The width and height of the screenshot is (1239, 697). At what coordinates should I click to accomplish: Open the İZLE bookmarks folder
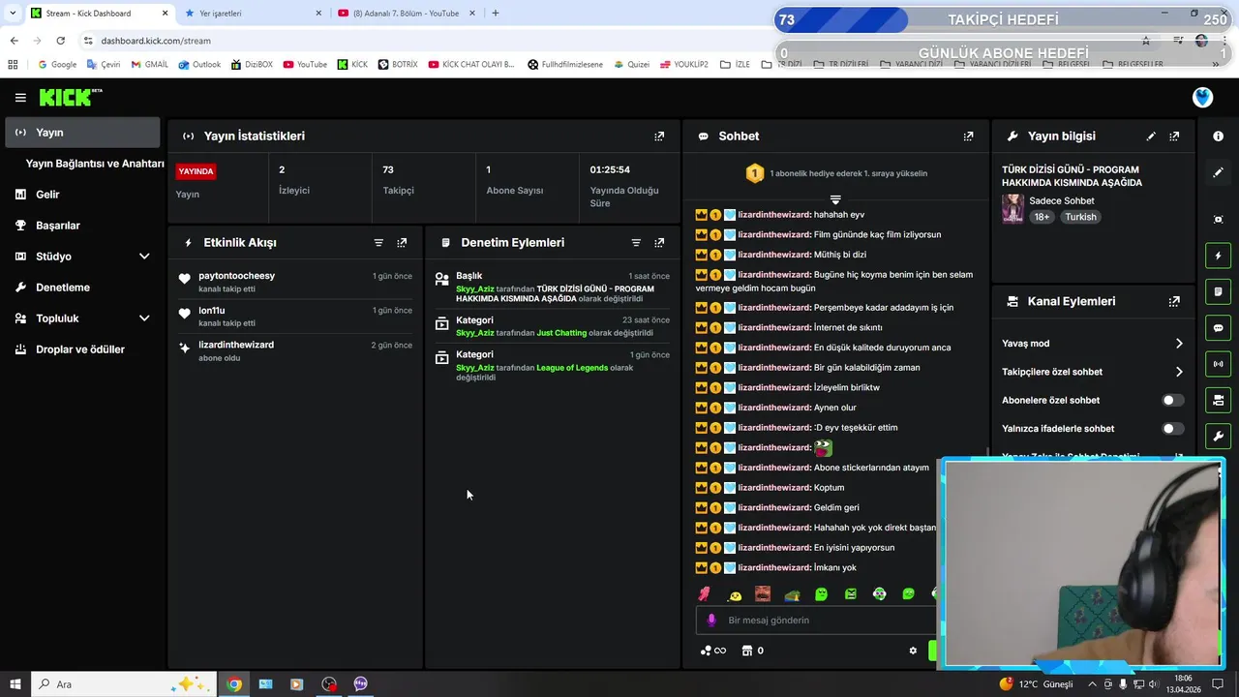tap(735, 65)
